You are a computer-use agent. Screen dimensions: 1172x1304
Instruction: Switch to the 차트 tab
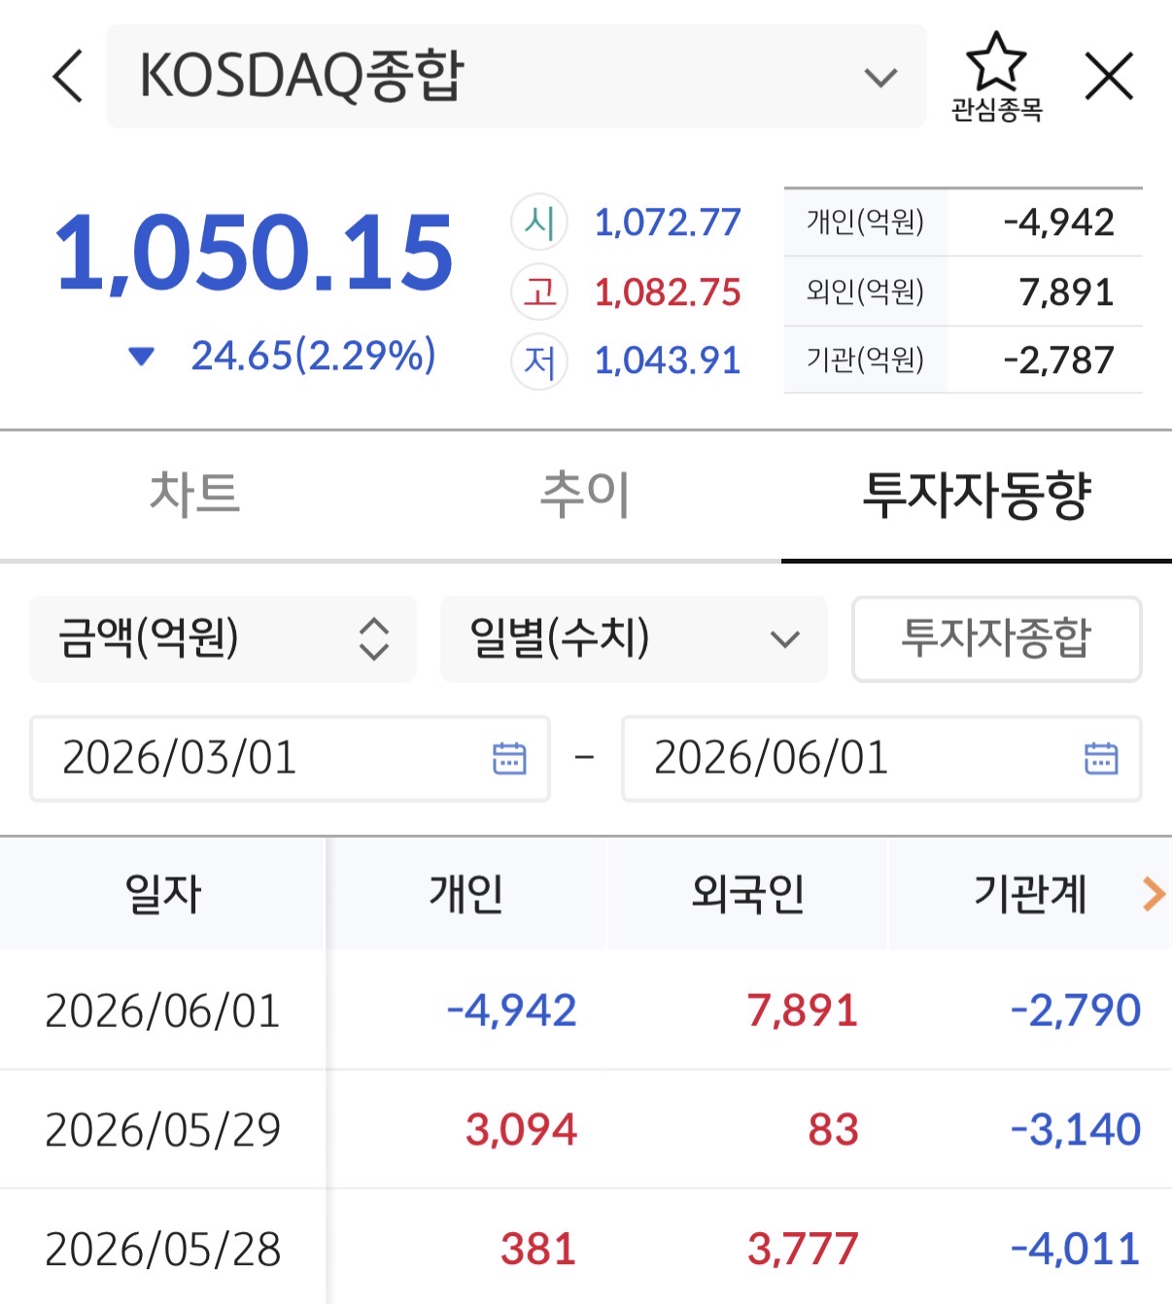point(194,494)
